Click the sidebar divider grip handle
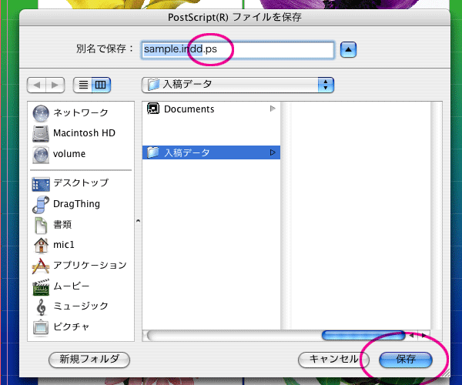The width and height of the screenshot is (462, 385). tap(138, 221)
